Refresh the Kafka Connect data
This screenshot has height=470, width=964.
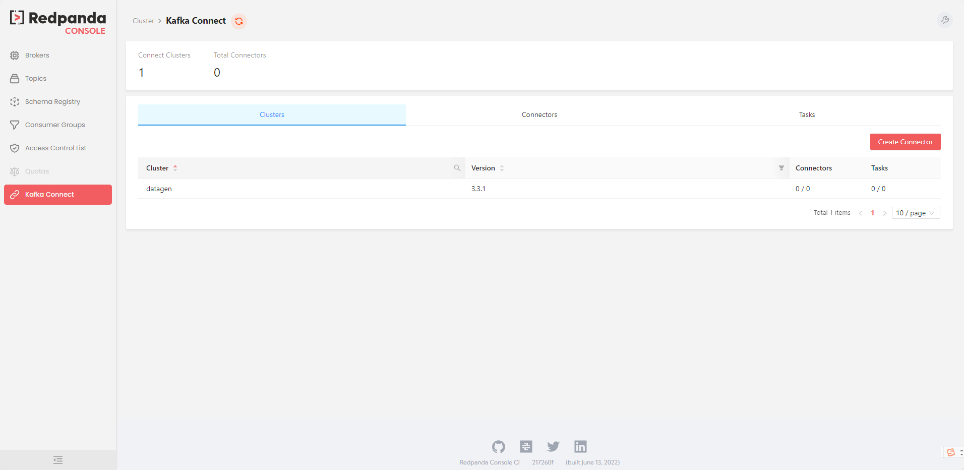pos(239,21)
